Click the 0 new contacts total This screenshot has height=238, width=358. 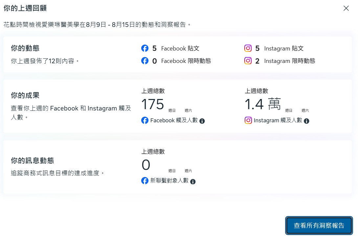click(146, 165)
